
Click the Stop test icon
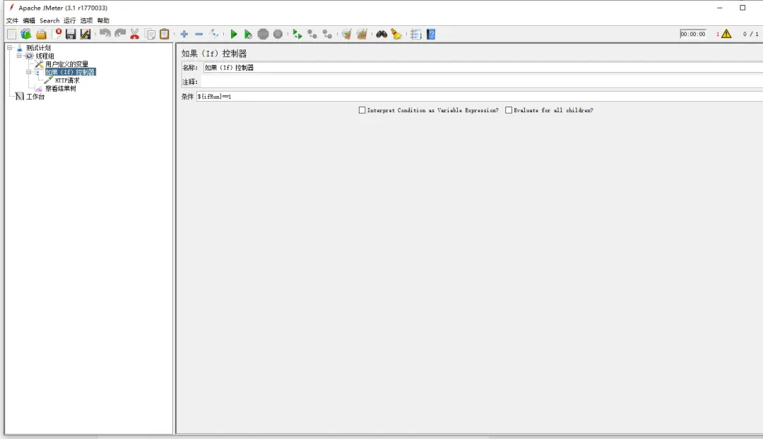point(264,34)
